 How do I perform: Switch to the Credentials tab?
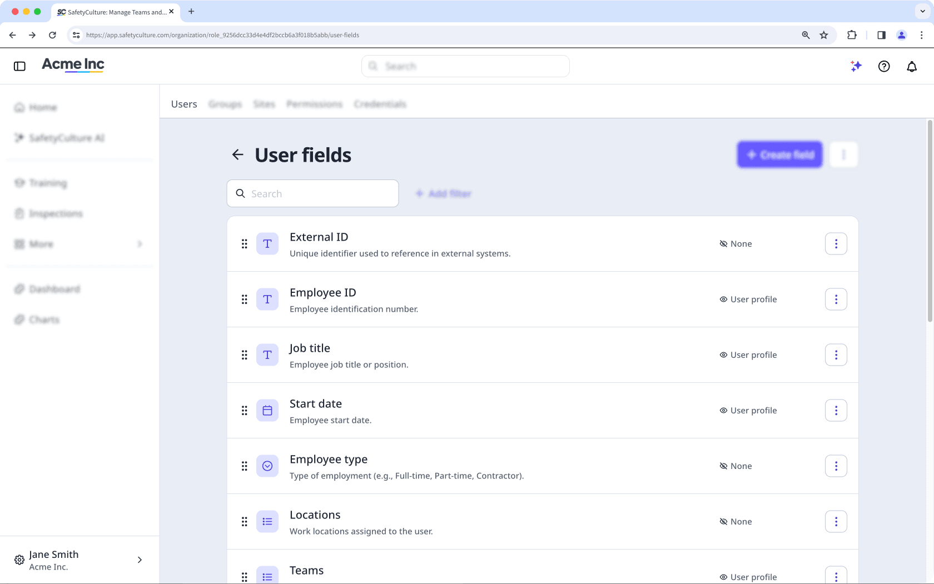click(x=380, y=104)
